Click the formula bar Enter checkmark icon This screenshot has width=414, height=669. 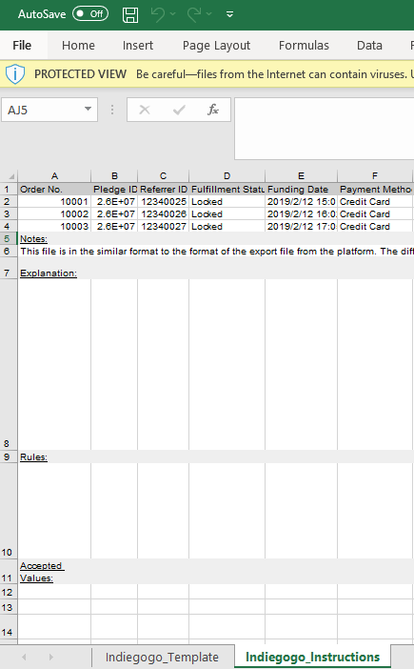[x=179, y=111]
